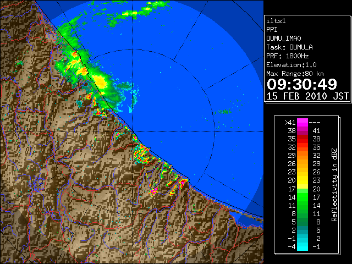Click the 'Max Range:80 km' line
Image resolution: width=352 pixels, height=264 pixels.
pyautogui.click(x=295, y=74)
